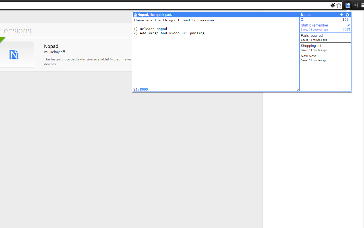Image resolution: width=364 pixels, height=228 pixels.
Task: Sort notes alphabetically Z to A
Action: pyautogui.click(x=344, y=20)
